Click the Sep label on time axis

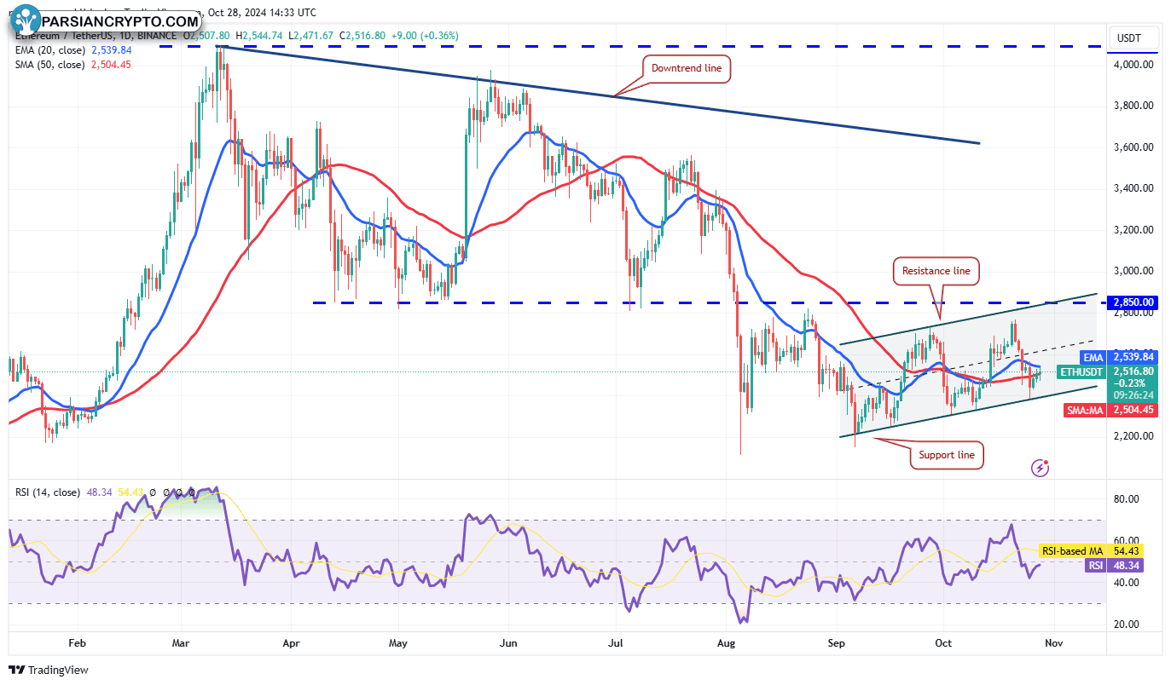click(837, 645)
